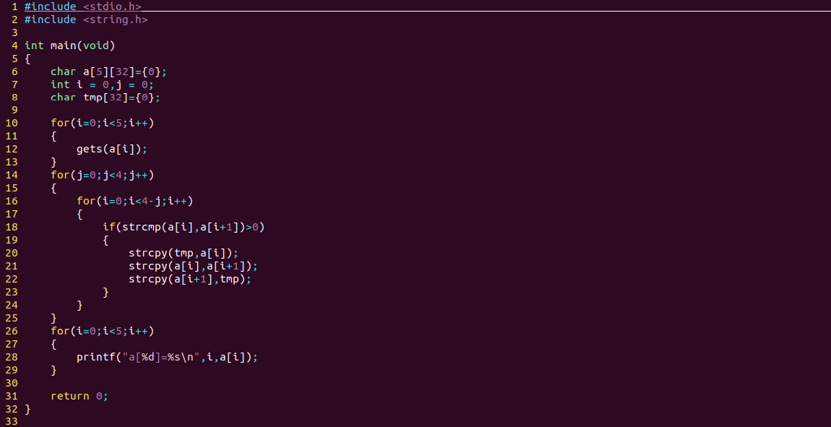This screenshot has height=427, width=831.
Task: Click line number 33 in the gutter
Action: [11, 423]
